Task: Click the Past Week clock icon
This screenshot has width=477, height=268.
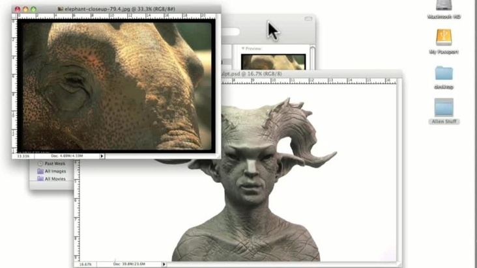Action: pyautogui.click(x=40, y=163)
